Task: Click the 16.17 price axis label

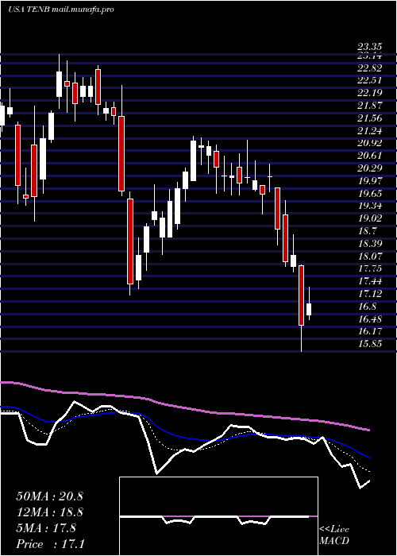Action: pos(369,331)
